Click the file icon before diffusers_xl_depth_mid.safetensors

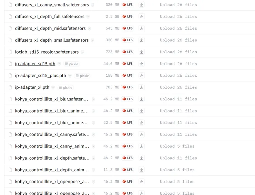pyautogui.click(x=10, y=29)
